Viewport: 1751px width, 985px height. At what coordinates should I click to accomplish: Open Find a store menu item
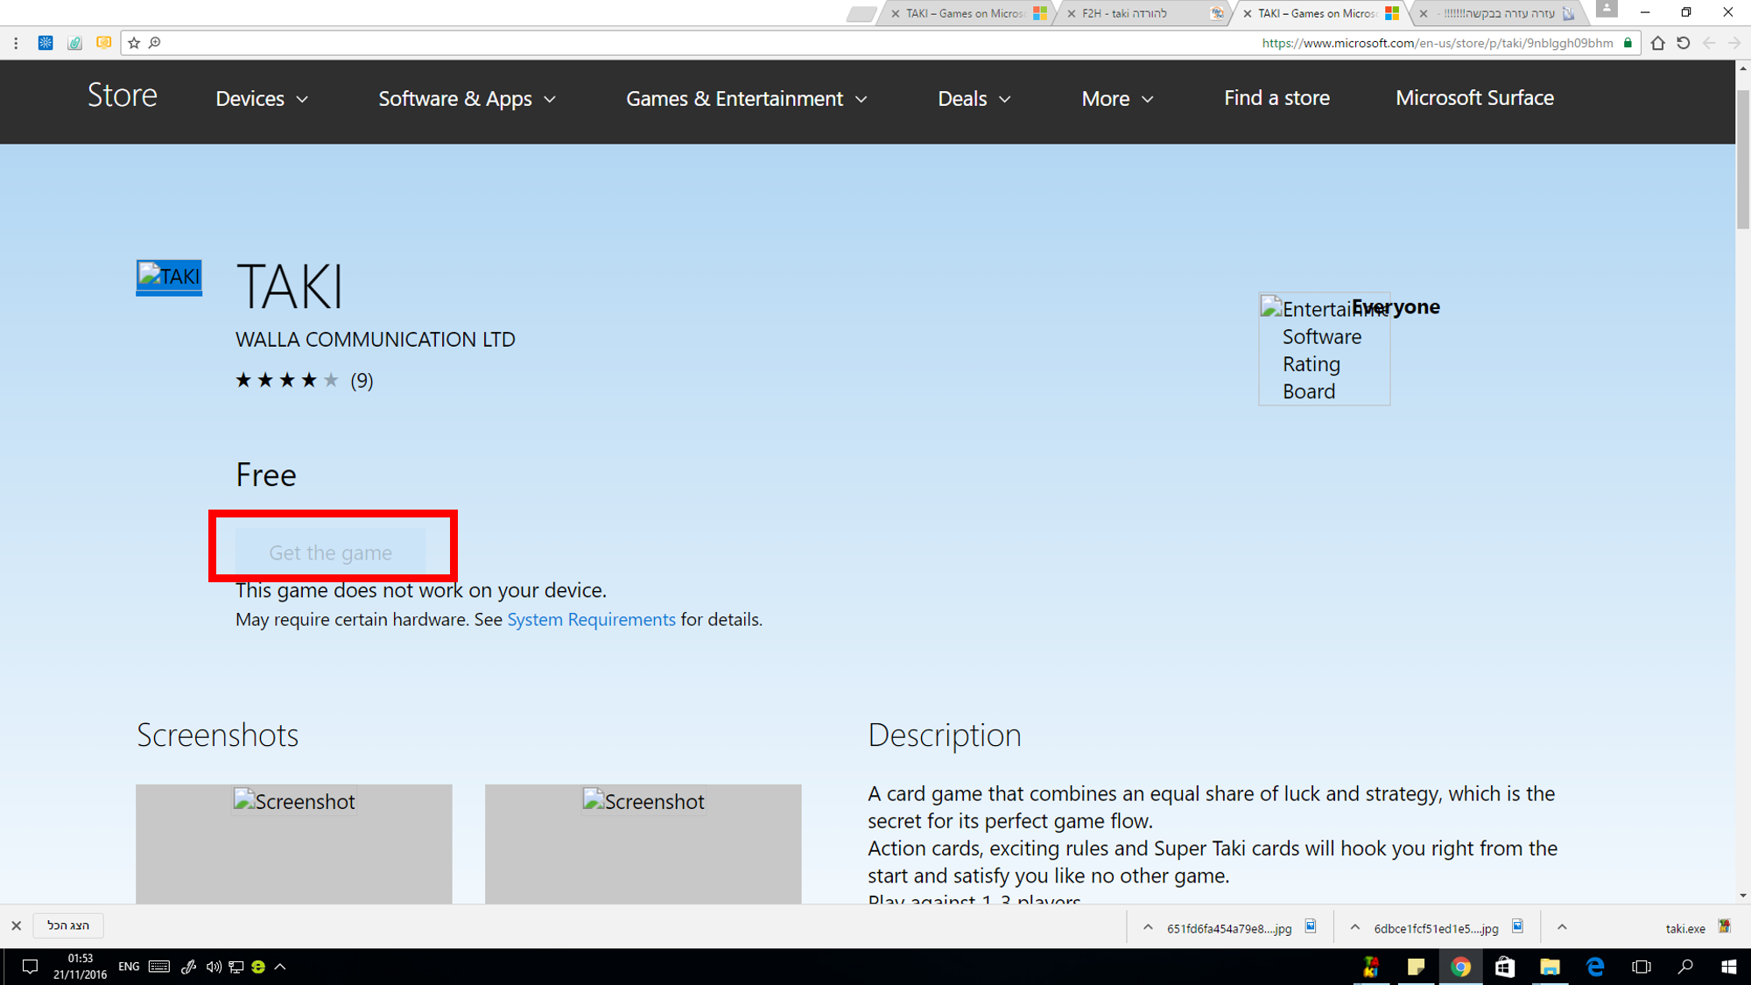pyautogui.click(x=1276, y=98)
